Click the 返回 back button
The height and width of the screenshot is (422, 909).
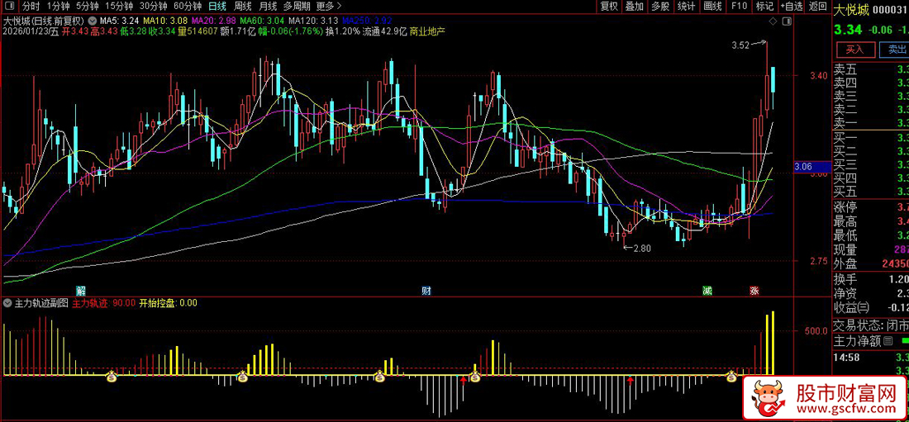tap(817, 7)
